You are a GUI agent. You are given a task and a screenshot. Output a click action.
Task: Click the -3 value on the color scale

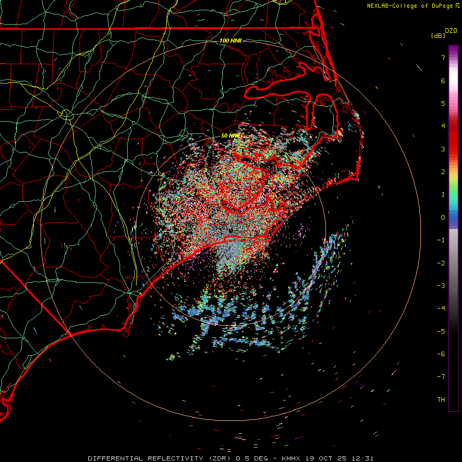441,286
